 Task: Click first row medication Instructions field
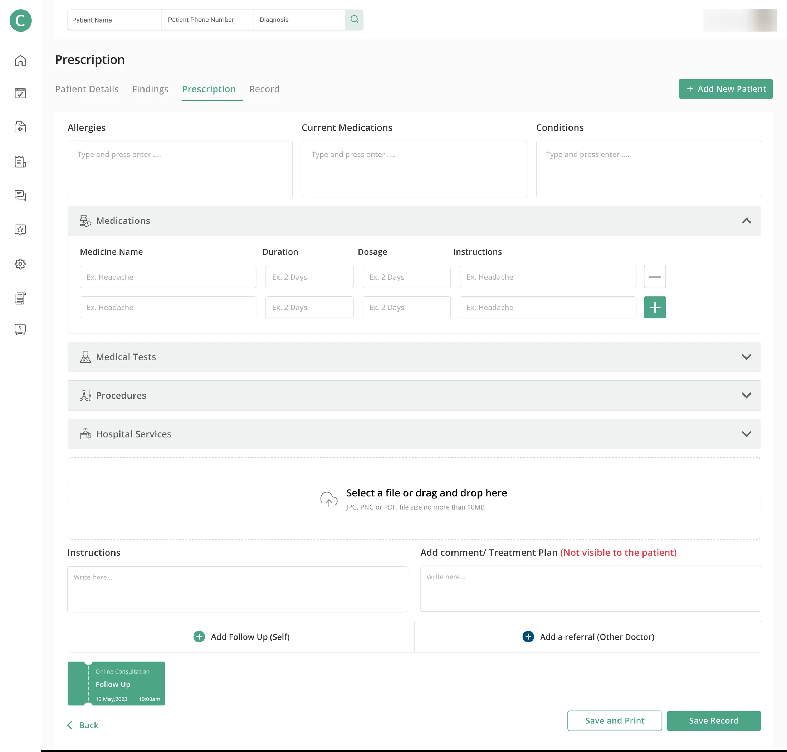point(548,277)
